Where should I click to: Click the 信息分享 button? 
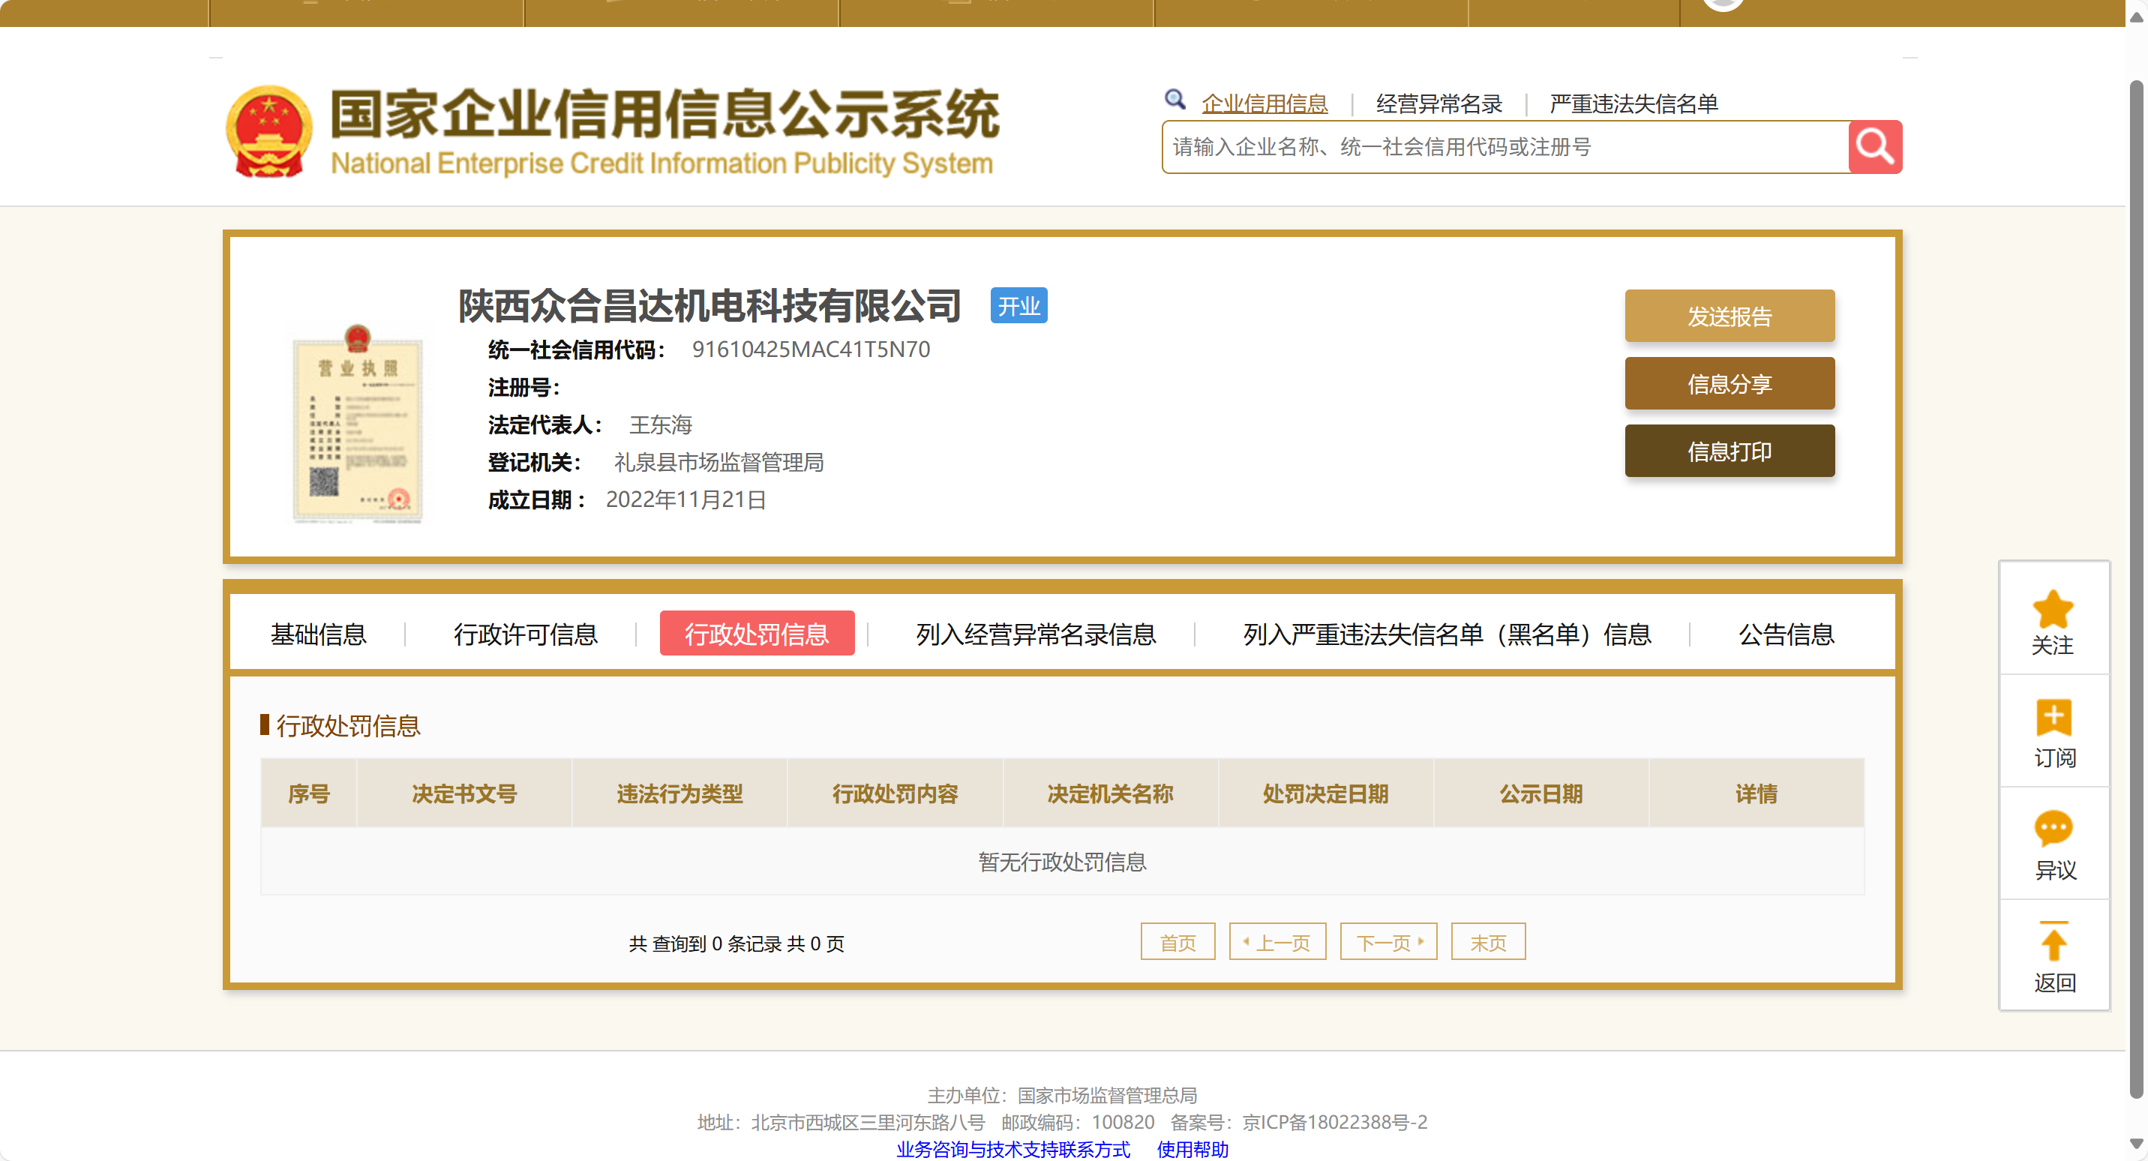tap(1729, 384)
